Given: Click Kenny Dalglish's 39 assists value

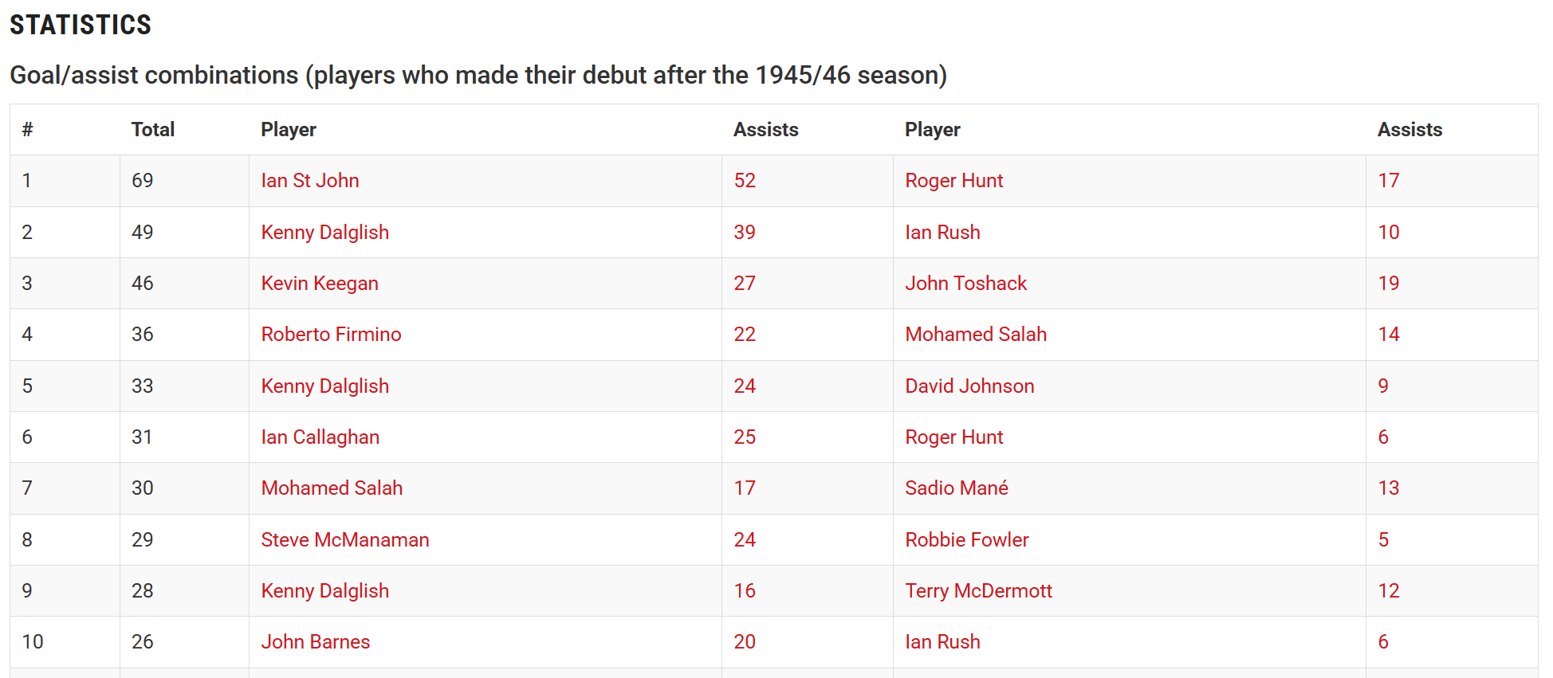Looking at the screenshot, I should pyautogui.click(x=745, y=233).
